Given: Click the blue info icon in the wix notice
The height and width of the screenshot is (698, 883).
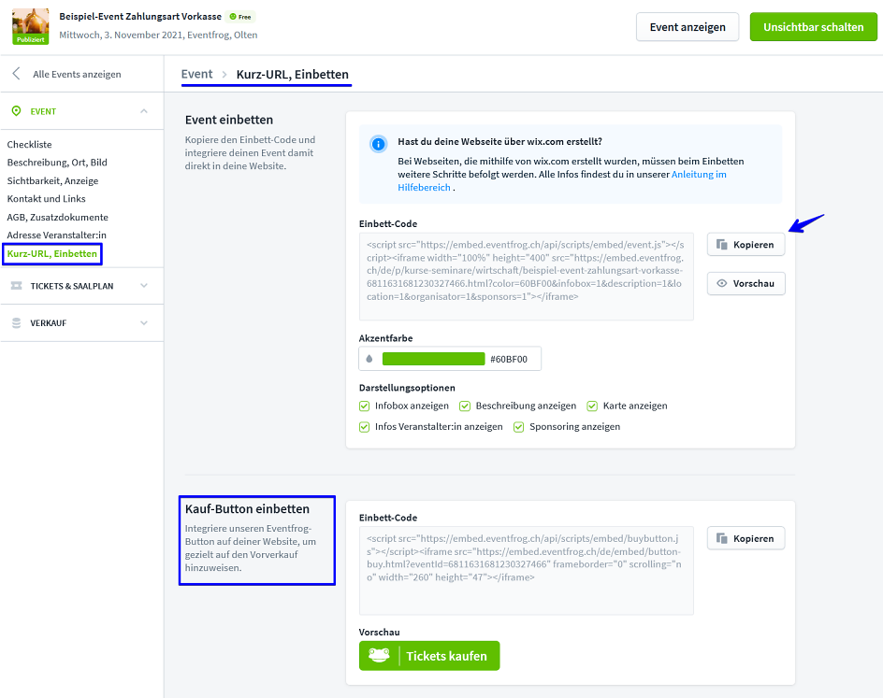Looking at the screenshot, I should tap(378, 144).
